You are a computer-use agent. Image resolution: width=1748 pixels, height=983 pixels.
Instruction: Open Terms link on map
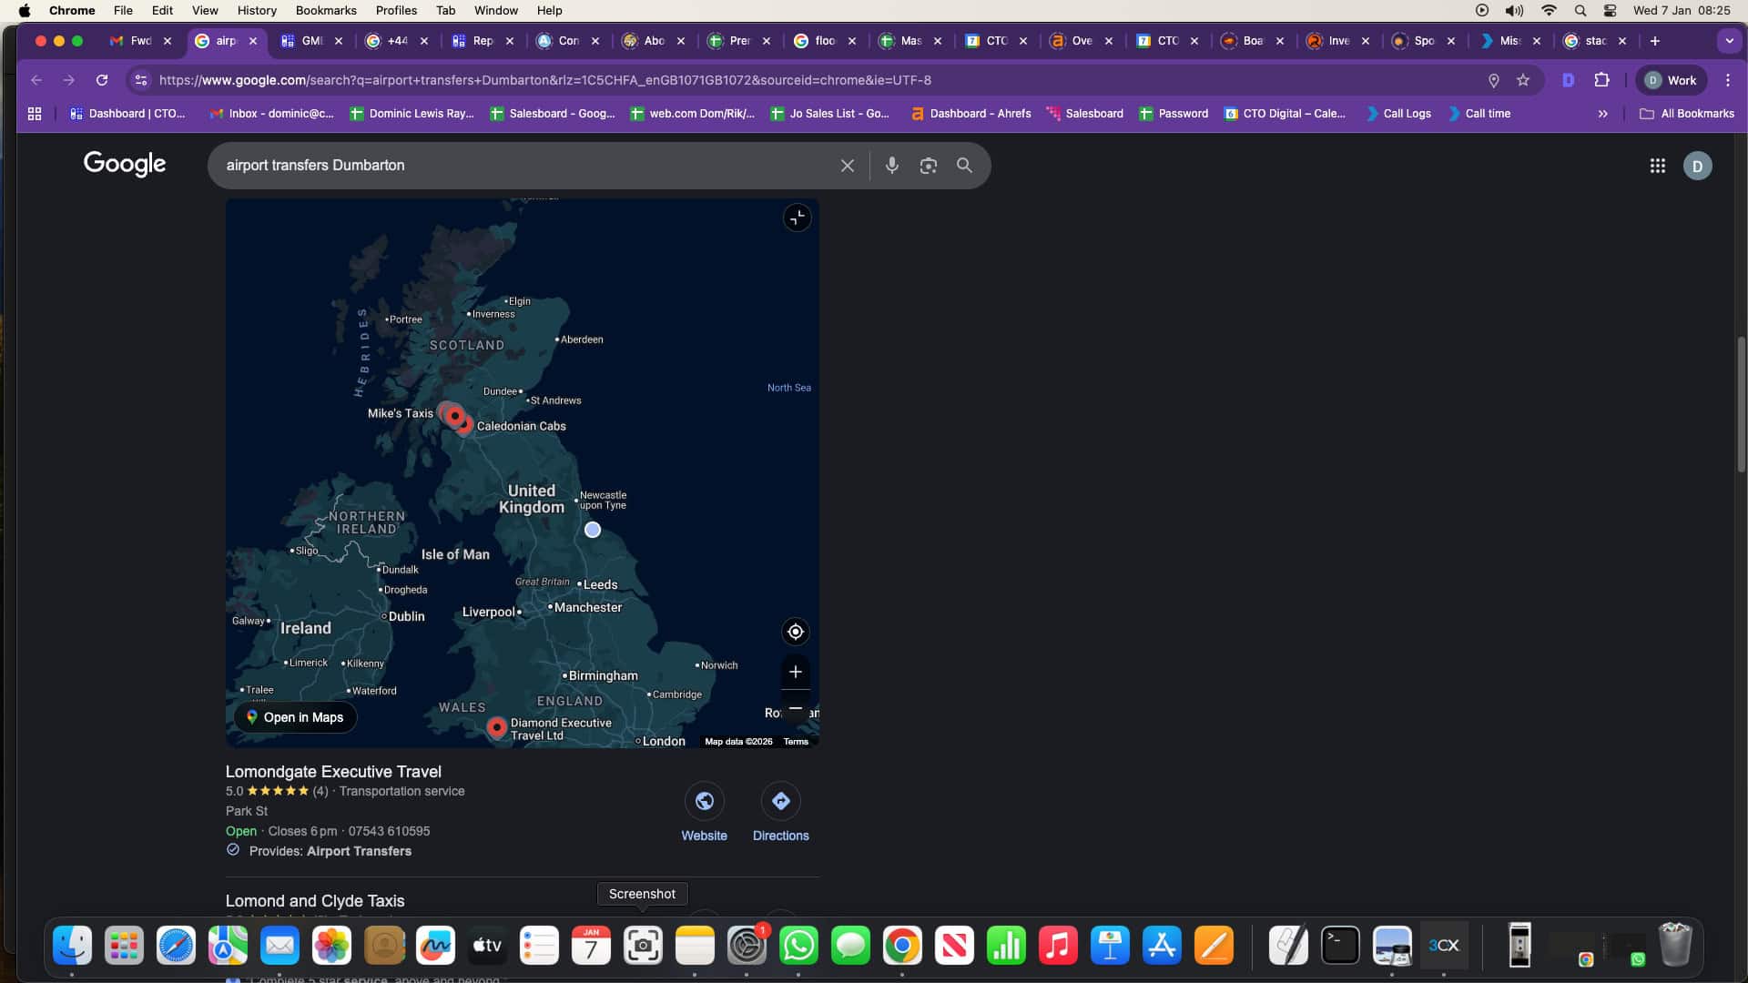click(796, 742)
